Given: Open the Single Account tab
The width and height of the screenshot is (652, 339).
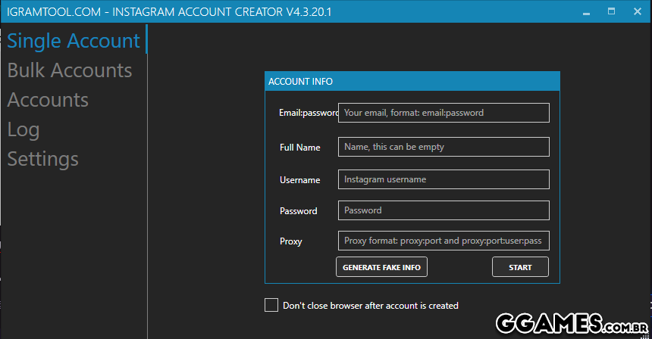Looking at the screenshot, I should click(x=74, y=41).
